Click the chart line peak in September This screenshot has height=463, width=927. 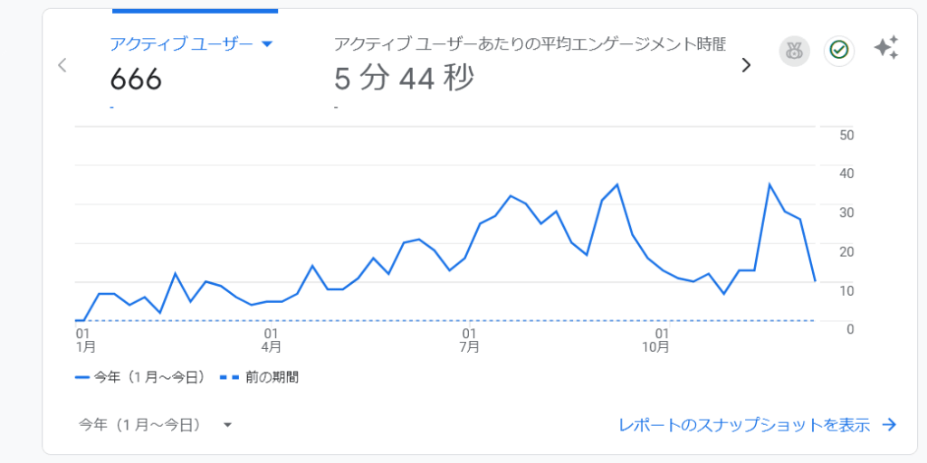pyautogui.click(x=616, y=185)
